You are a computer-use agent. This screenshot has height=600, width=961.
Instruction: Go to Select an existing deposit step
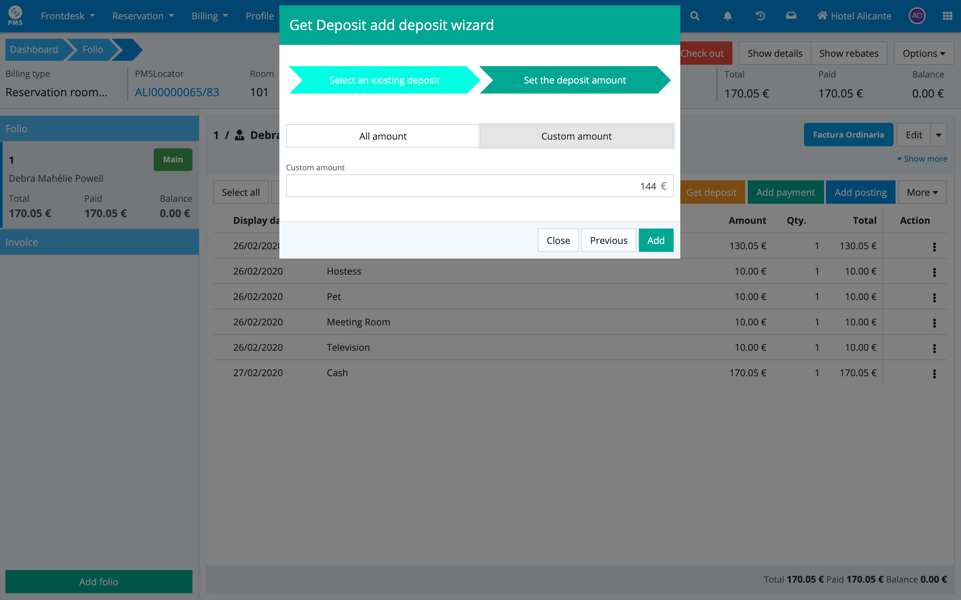(x=384, y=80)
